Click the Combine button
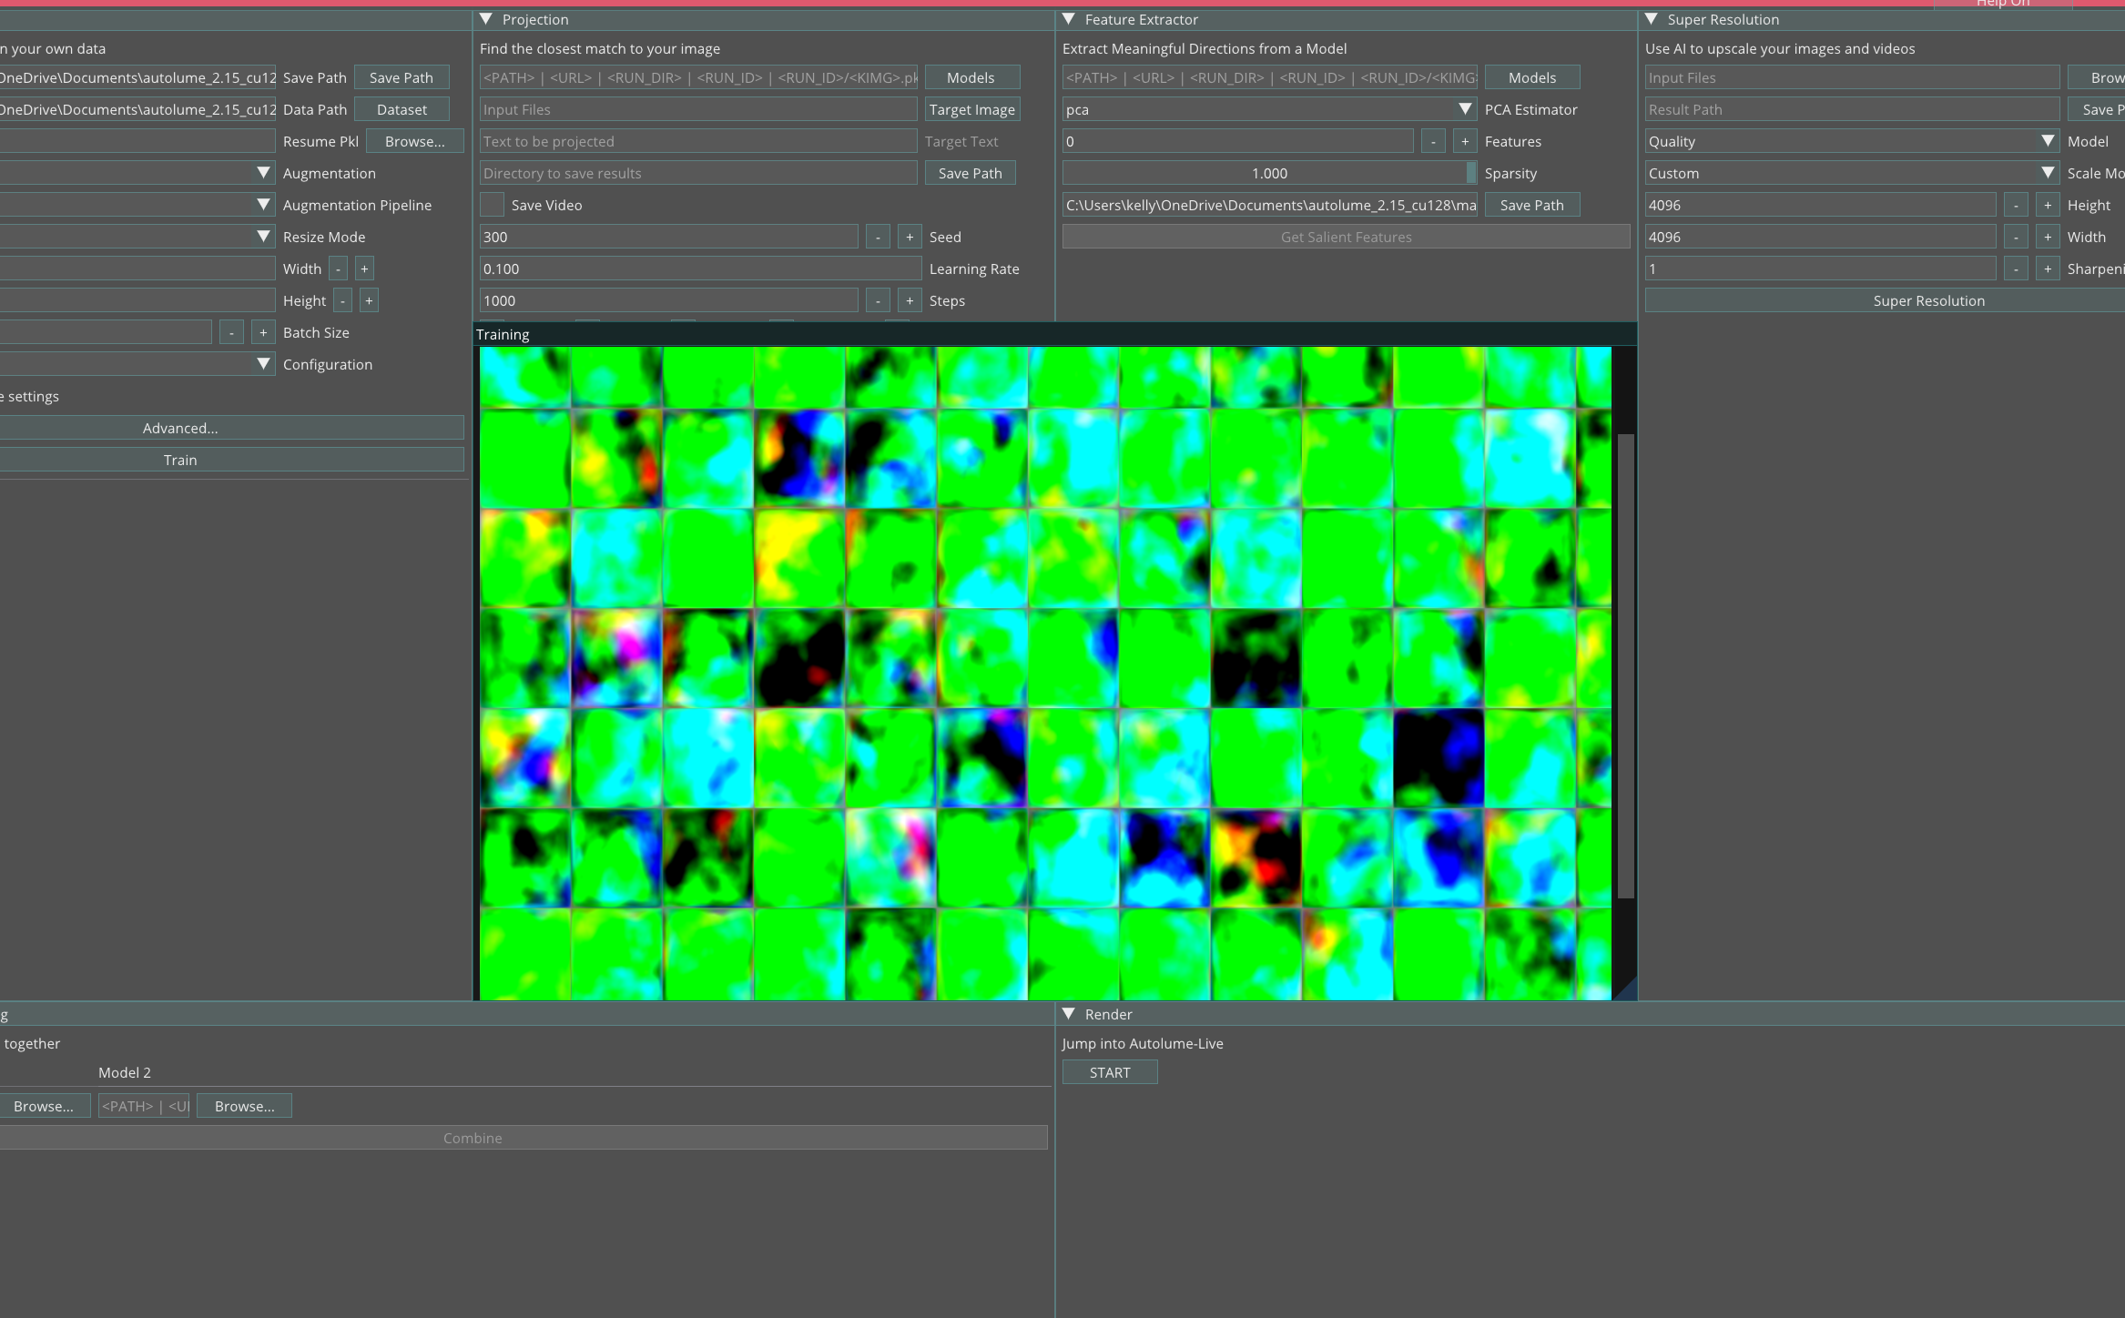 tap(473, 1137)
